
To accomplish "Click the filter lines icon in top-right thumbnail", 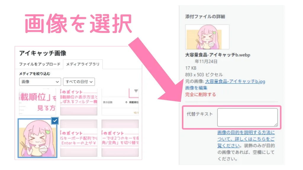I will pos(136,91).
